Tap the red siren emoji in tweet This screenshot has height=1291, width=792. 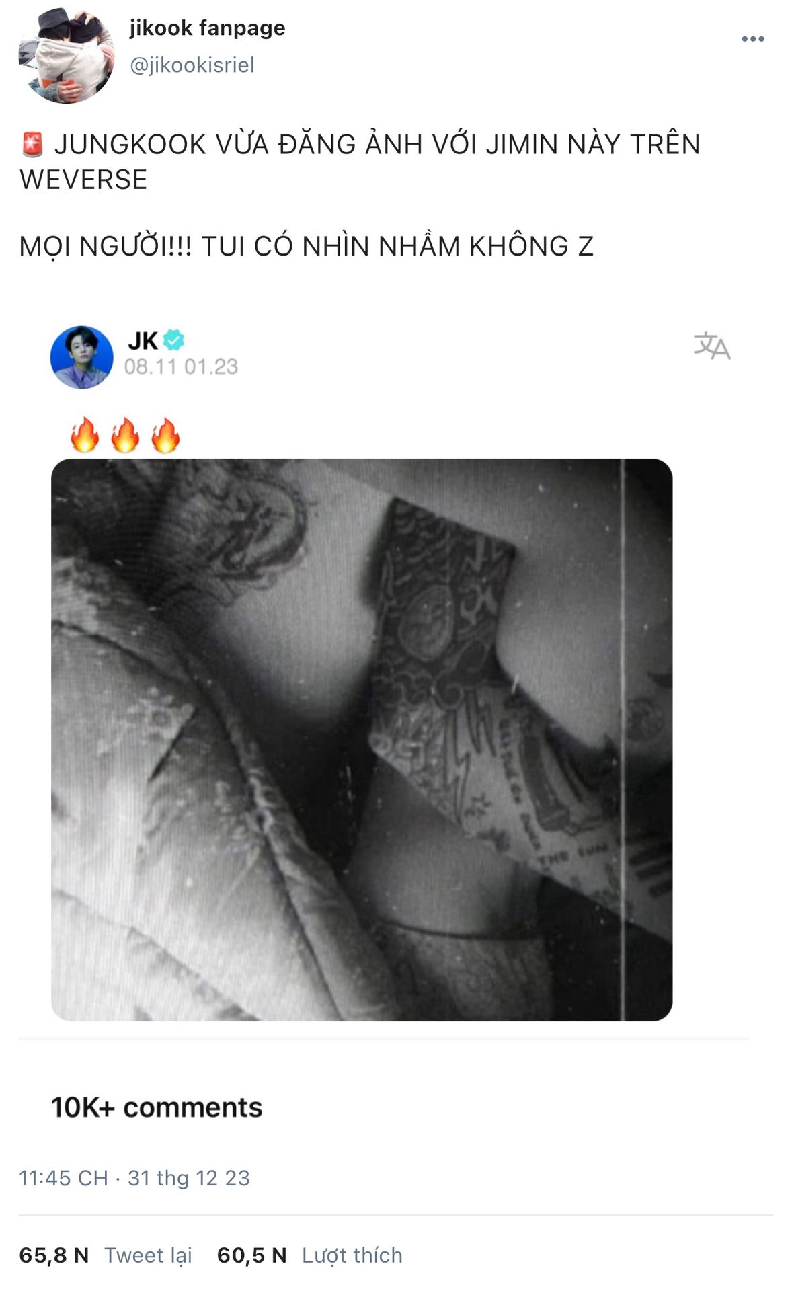coord(32,144)
